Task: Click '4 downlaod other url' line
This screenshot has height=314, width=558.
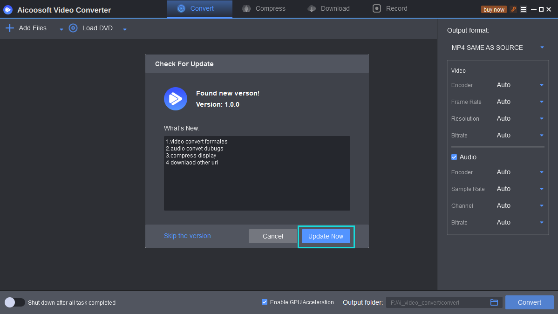Action: [x=192, y=162]
